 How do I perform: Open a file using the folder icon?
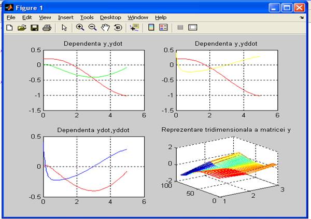coord(22,28)
